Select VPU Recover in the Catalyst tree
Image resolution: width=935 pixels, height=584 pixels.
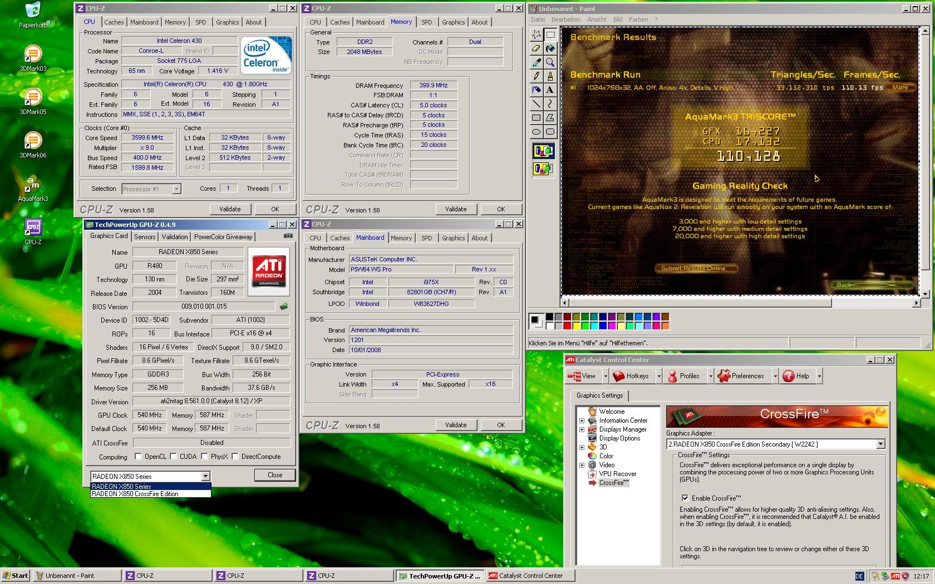pyautogui.click(x=617, y=474)
